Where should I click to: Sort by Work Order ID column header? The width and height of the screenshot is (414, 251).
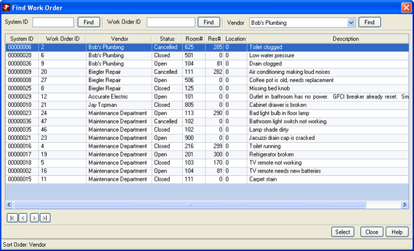[x=63, y=39]
